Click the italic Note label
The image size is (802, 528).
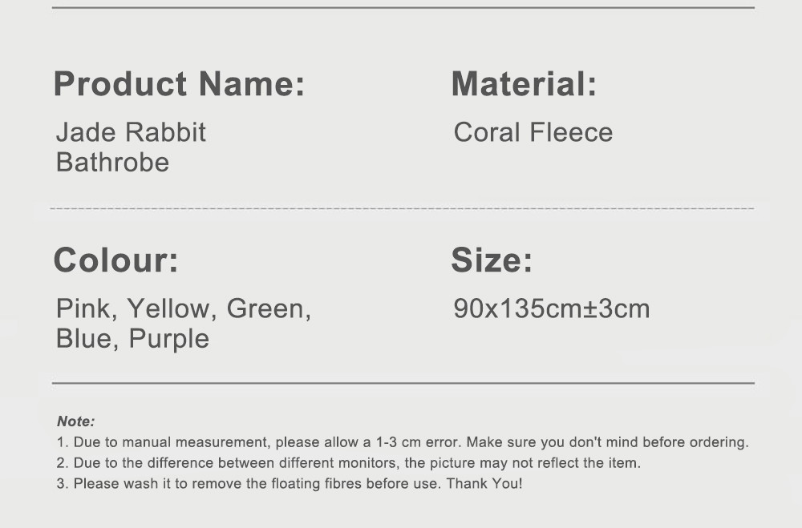point(75,421)
